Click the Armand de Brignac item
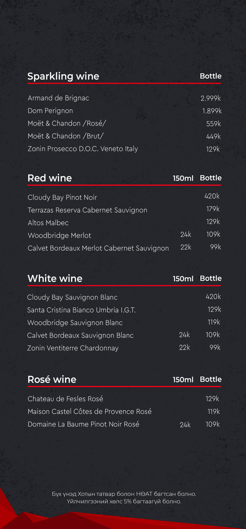Screen dimensions: 246x529 coord(58,98)
